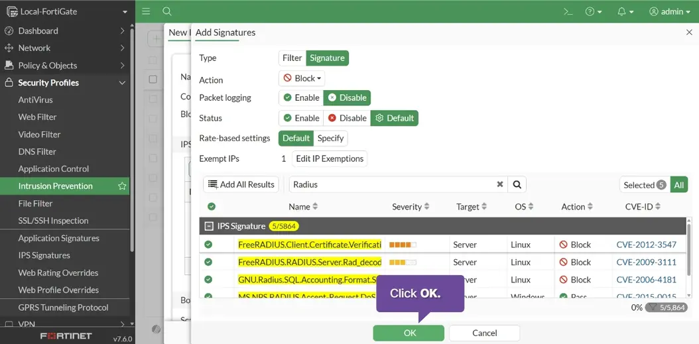The height and width of the screenshot is (344, 699).
Task: Set Status to Disable
Action: pyautogui.click(x=347, y=118)
